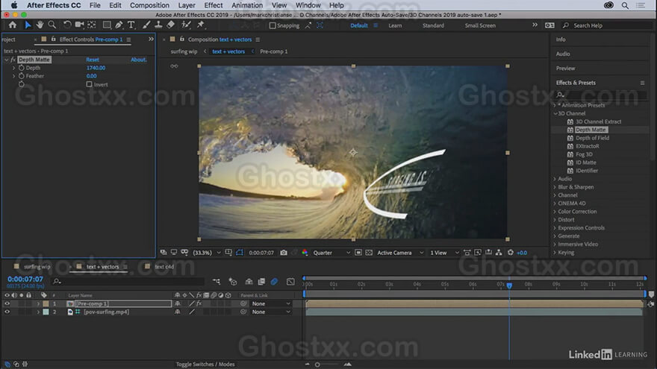
Task: Open the 1 View layout dropdown
Action: pyautogui.click(x=444, y=253)
